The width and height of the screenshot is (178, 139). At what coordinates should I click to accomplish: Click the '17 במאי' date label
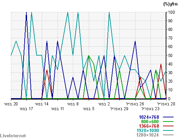(26, 109)
